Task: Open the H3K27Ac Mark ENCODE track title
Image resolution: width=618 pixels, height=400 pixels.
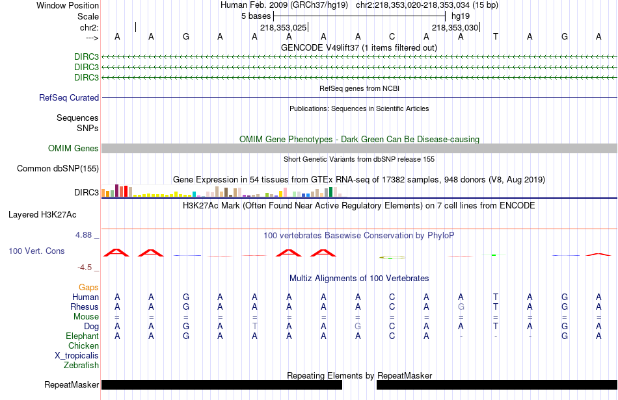Action: 358,205
